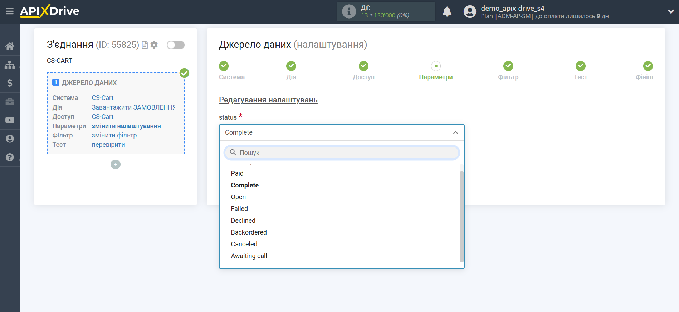Screen dimensions: 679x312
Task: Click the copy connection document icon
Action: click(145, 45)
